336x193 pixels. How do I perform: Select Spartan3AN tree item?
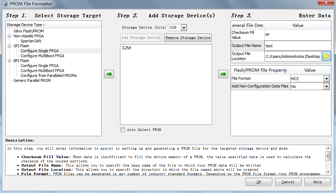point(31,41)
